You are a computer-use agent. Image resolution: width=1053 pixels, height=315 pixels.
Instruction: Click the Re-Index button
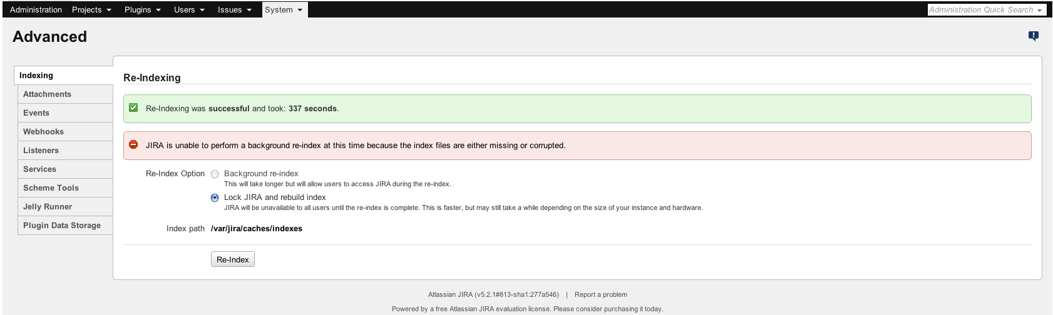[233, 259]
